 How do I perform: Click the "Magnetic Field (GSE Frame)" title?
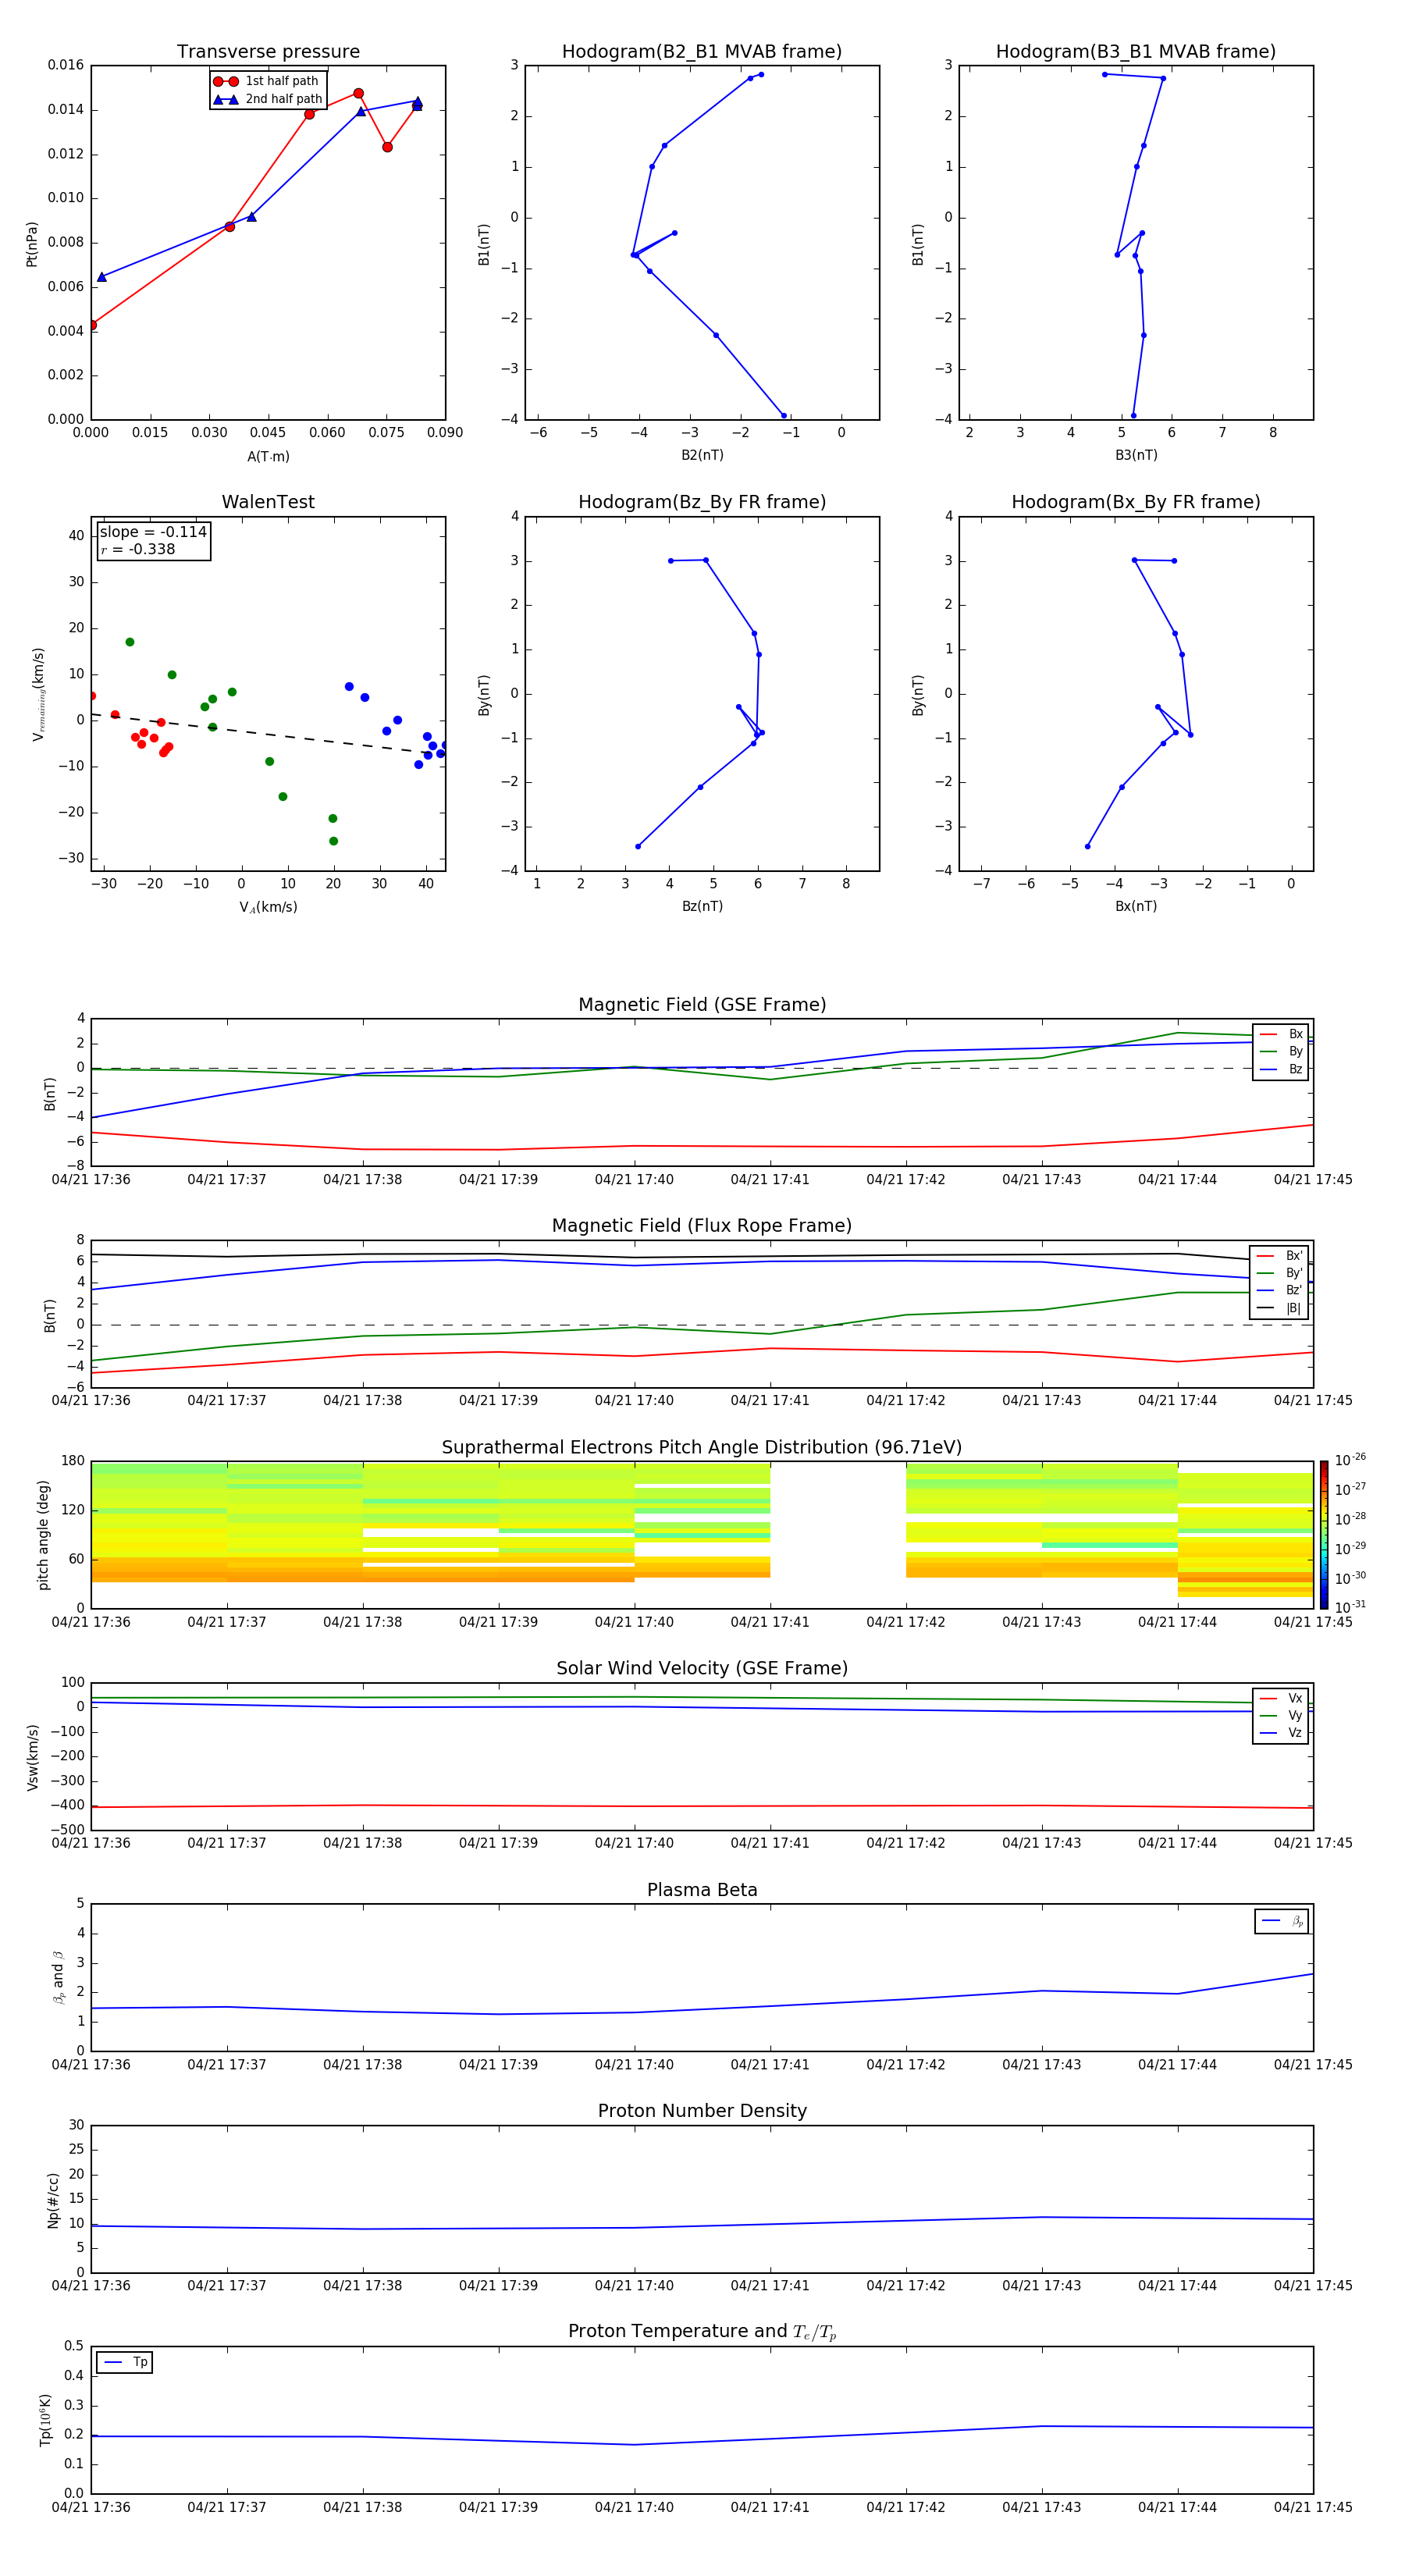tap(702, 1005)
